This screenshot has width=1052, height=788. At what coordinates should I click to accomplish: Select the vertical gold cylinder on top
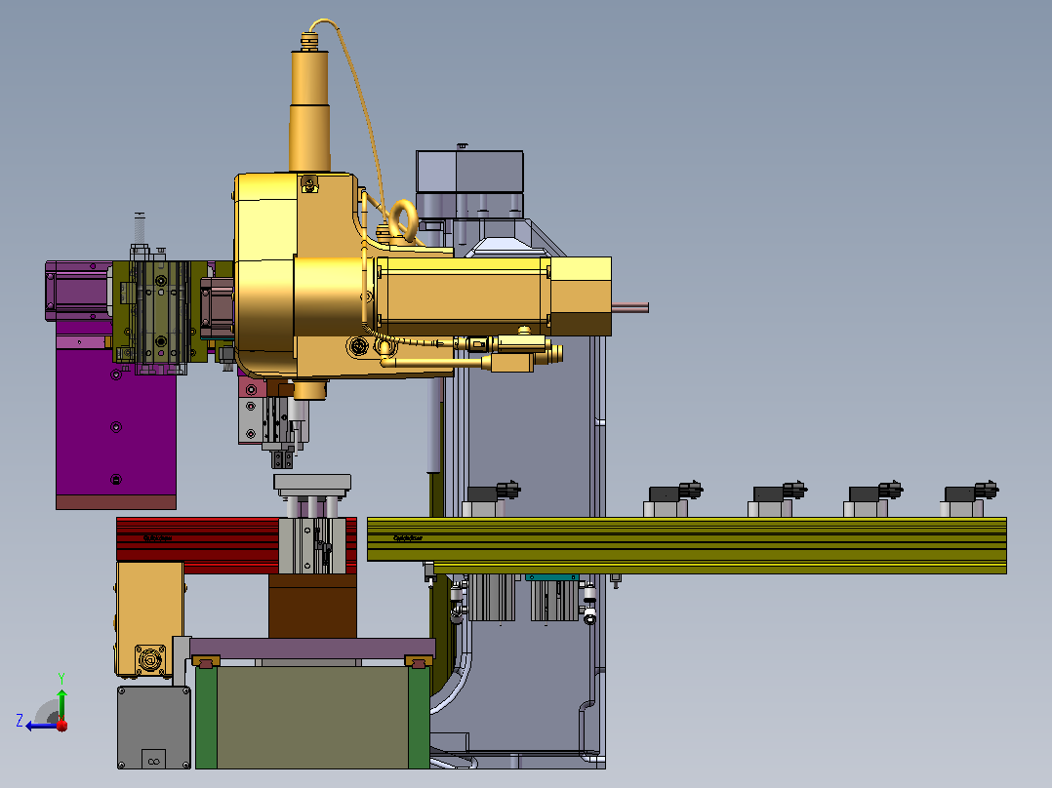pyautogui.click(x=309, y=110)
